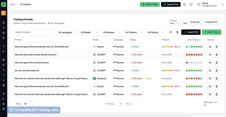Click the Refer a Friend button
Image resolution: width=226 pixels, height=117 pixels.
(150, 4)
